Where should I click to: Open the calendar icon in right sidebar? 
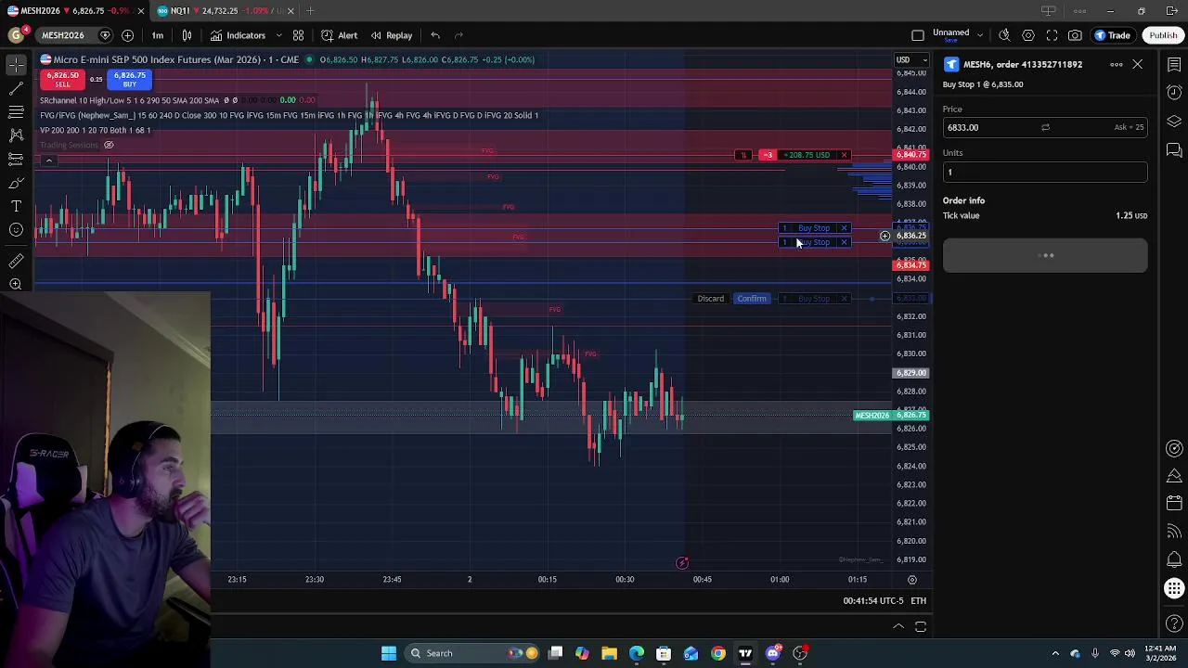[x=1174, y=504]
